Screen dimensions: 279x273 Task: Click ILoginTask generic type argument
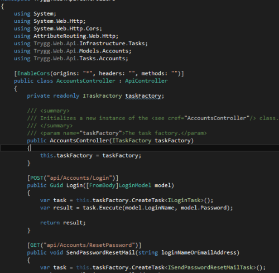(x=184, y=200)
